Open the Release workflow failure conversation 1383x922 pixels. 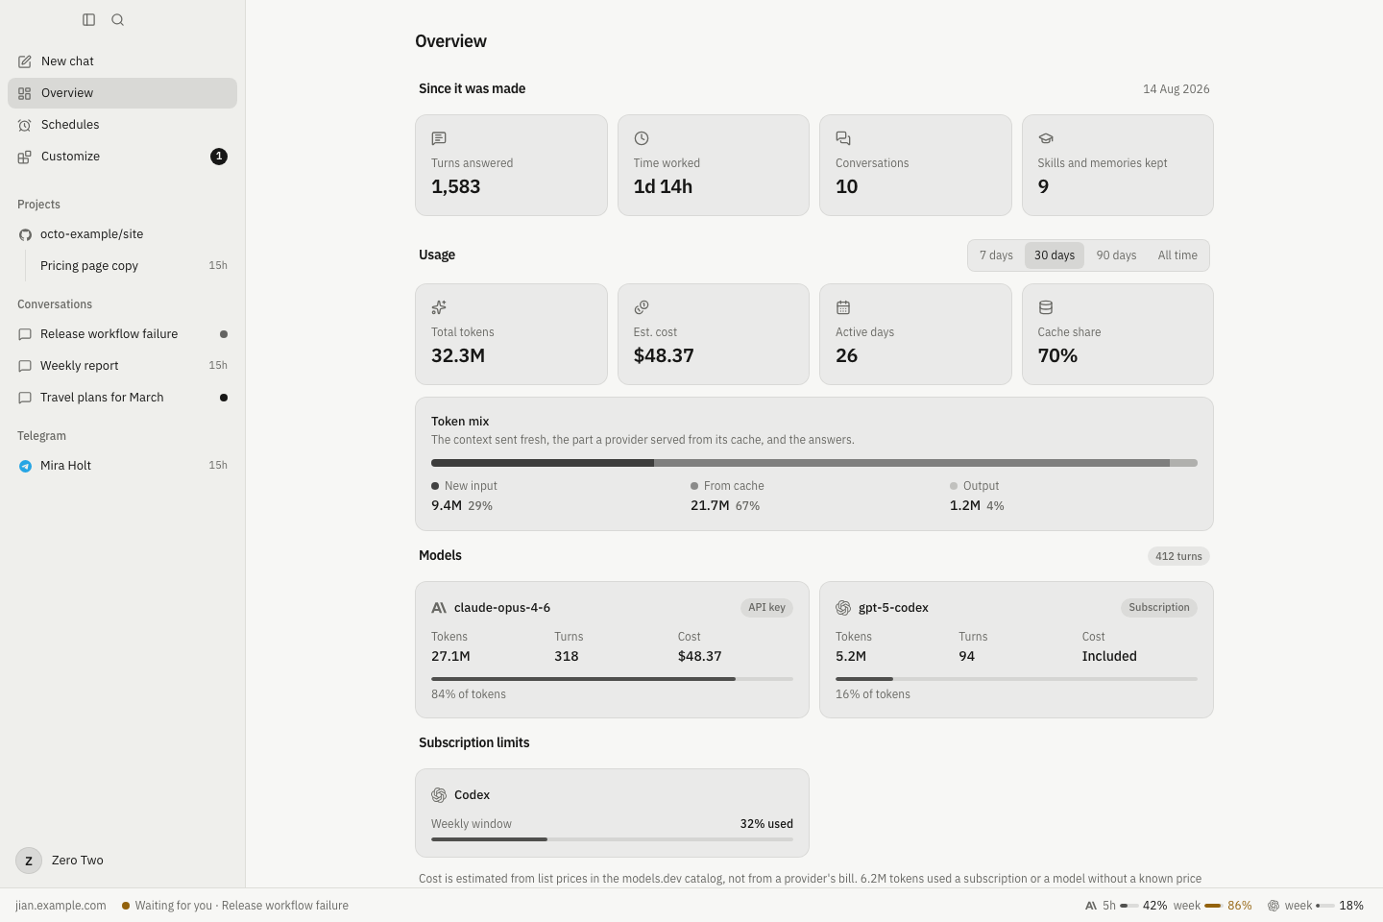click(122, 334)
